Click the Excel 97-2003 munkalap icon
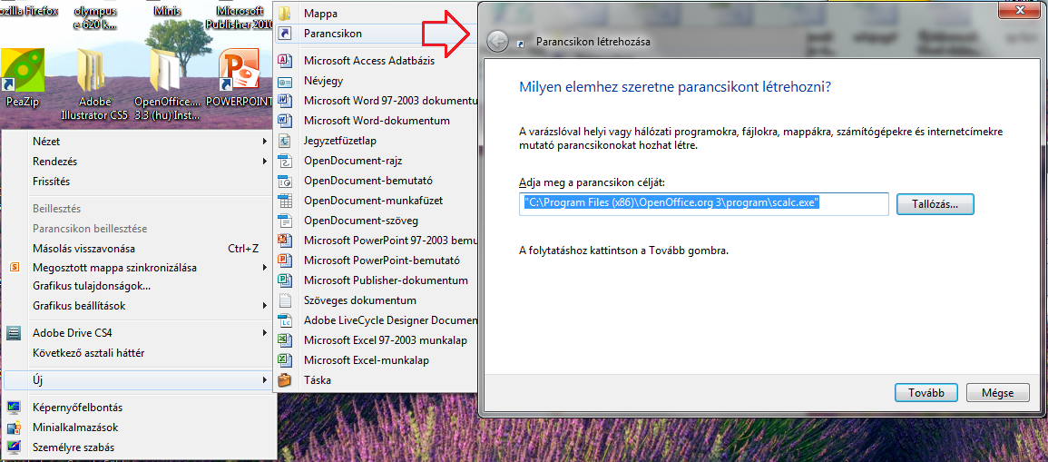The image size is (1048, 462). 286,340
